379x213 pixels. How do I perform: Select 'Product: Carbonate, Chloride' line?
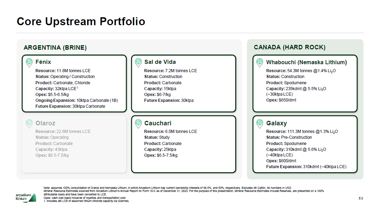click(x=63, y=83)
